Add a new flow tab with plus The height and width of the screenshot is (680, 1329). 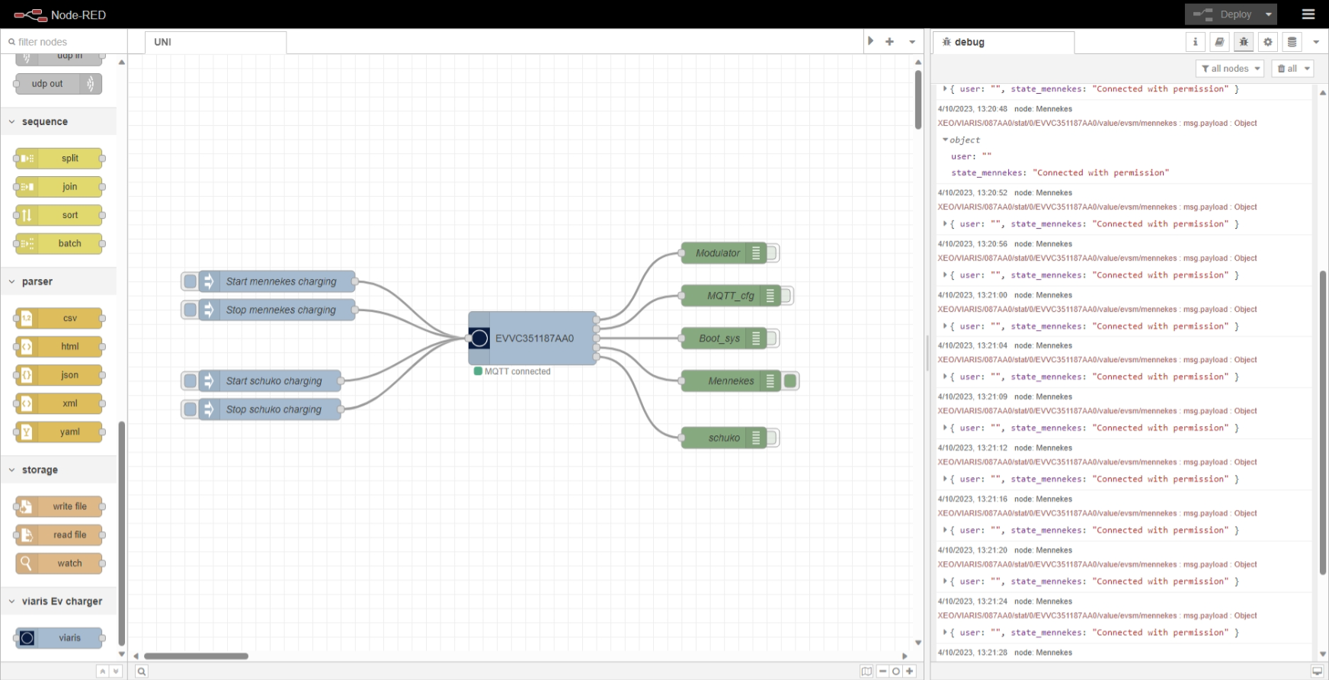coord(889,42)
